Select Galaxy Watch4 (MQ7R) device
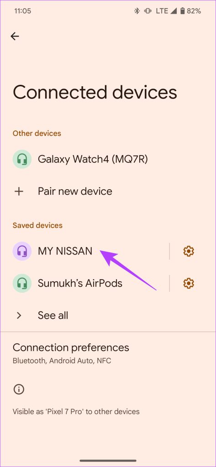This screenshot has width=216, height=467. point(108,159)
